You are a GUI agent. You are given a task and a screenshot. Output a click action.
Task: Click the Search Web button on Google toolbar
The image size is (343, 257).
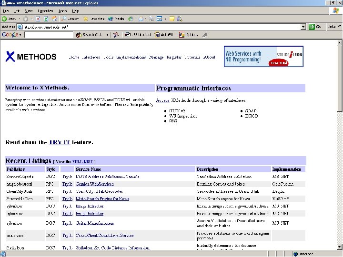(89, 35)
